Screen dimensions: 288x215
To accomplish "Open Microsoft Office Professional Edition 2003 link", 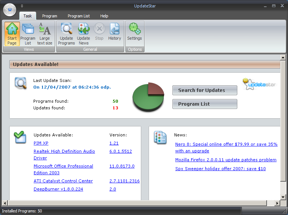I will 63,169.
